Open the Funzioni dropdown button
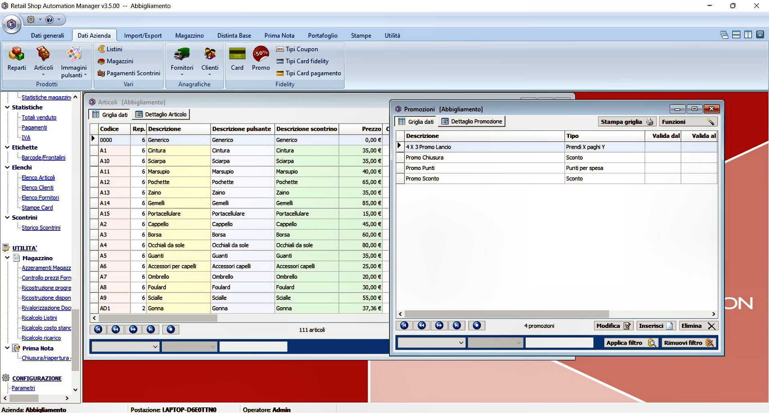Image resolution: width=769 pixels, height=413 pixels. [688, 122]
